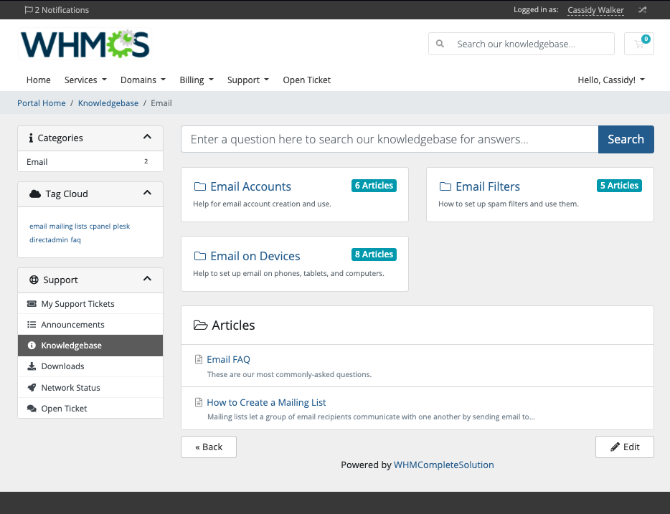The width and height of the screenshot is (670, 514).
Task: Click the notifications flag icon
Action: coord(29,10)
